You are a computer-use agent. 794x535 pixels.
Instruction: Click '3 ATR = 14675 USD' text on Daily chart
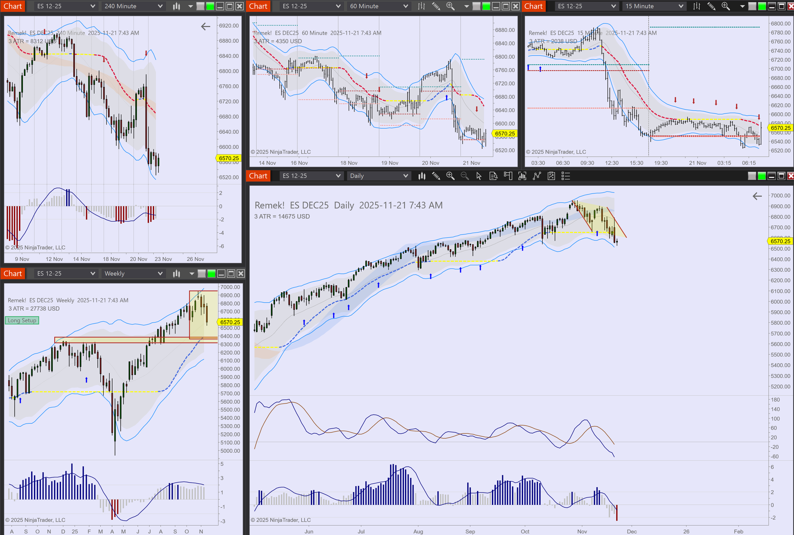tap(282, 216)
